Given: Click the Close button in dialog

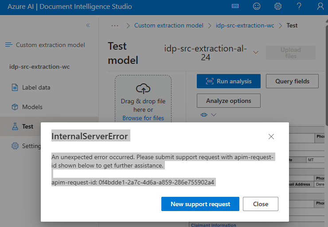Looking at the screenshot, I should click(x=261, y=204).
